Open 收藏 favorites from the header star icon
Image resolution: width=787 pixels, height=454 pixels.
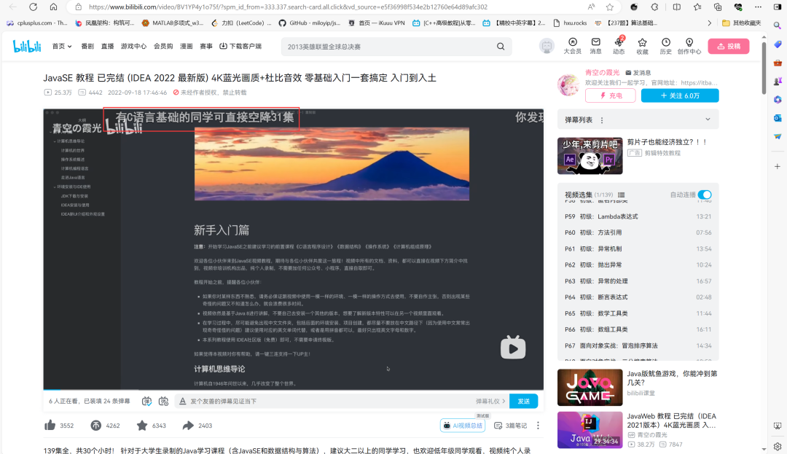pos(642,45)
